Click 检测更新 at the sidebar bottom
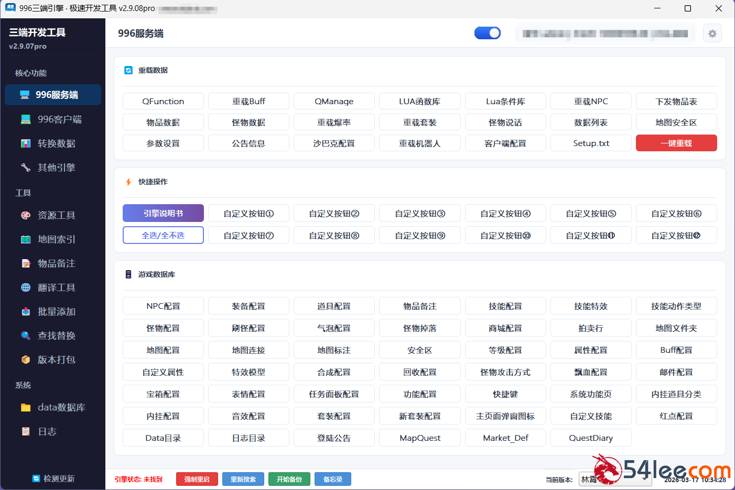This screenshot has width=735, height=490. tap(53, 478)
